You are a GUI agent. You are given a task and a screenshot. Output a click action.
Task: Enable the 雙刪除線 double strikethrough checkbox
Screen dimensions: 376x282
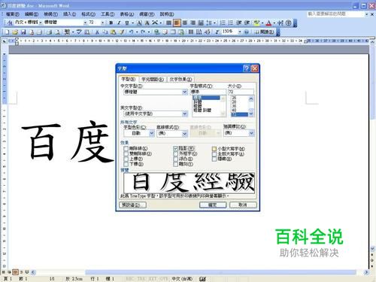[126, 153]
